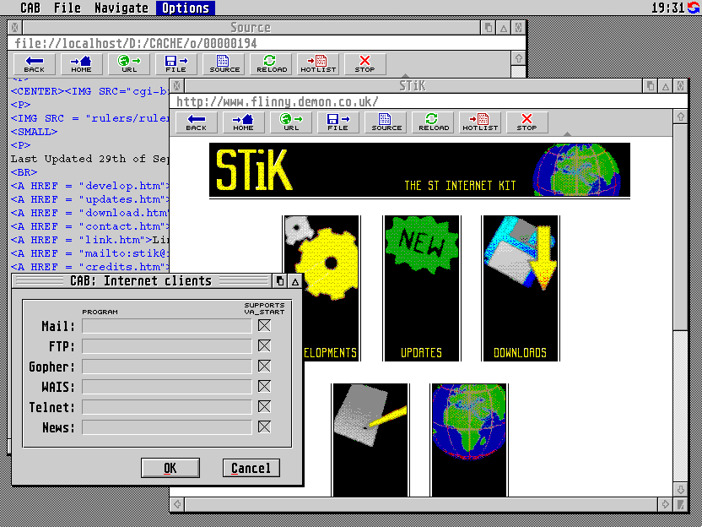Click the contact.htm link line in source

pos(90,226)
